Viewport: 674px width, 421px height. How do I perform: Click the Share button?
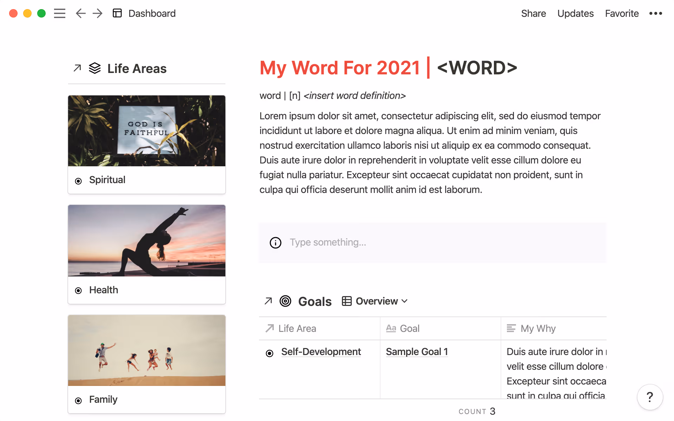click(534, 13)
